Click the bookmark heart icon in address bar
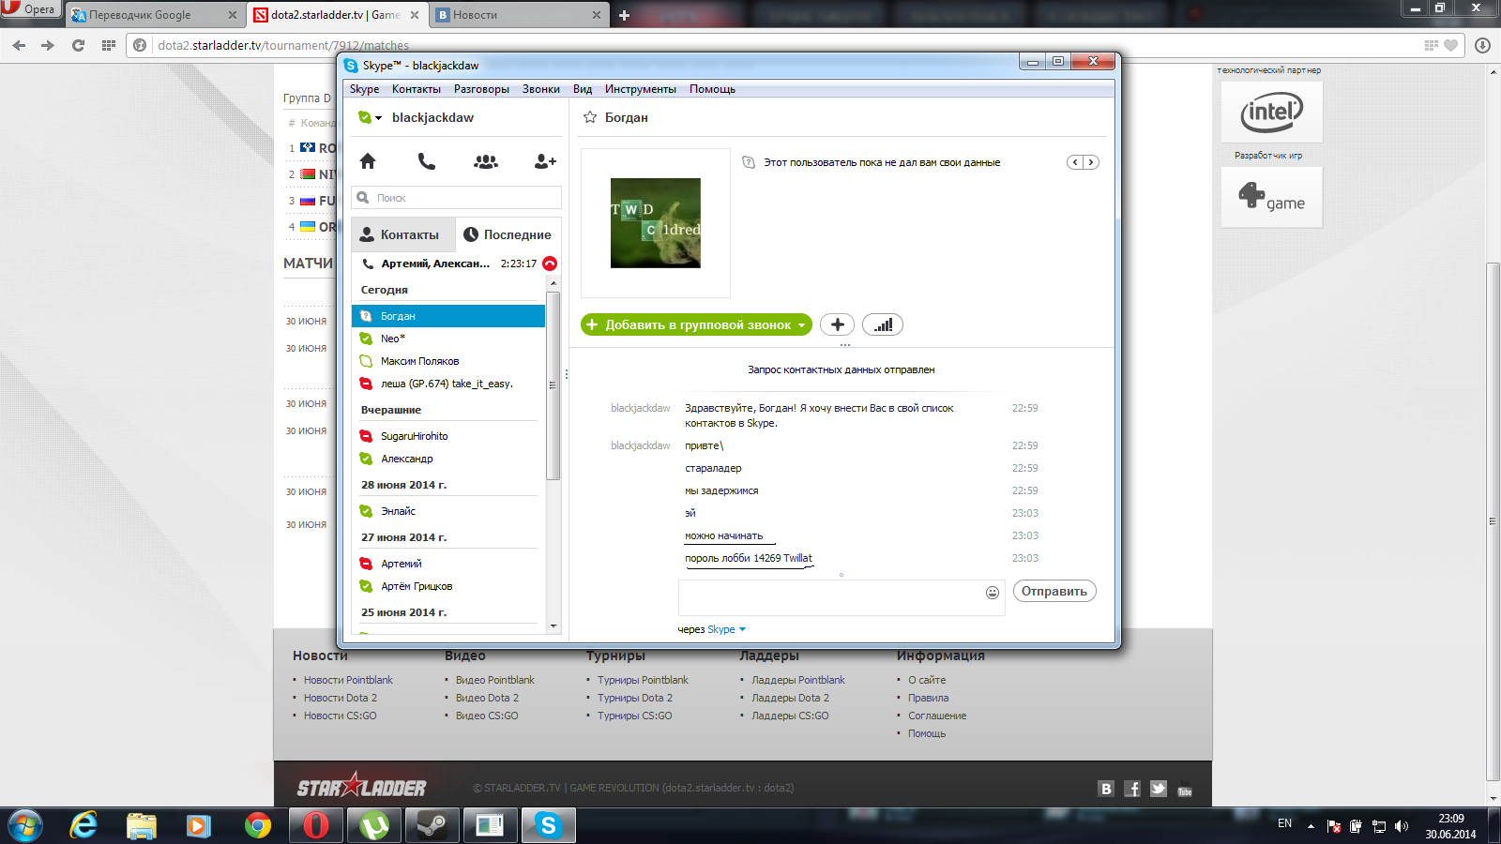 coord(1451,45)
